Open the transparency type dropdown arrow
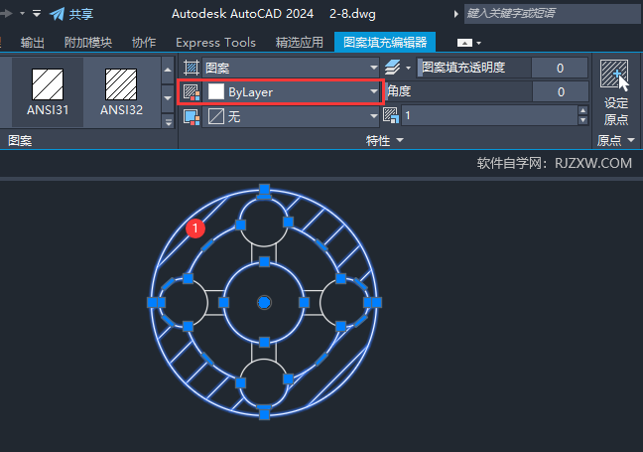643x452 pixels. point(408,68)
